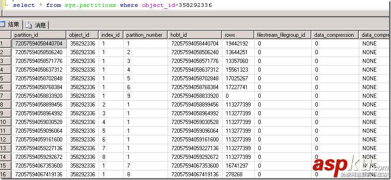
Task: Click hobt_id cell 72057594059227136
Action: point(195,148)
